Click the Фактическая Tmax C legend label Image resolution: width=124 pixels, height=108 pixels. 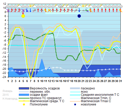point(96,101)
